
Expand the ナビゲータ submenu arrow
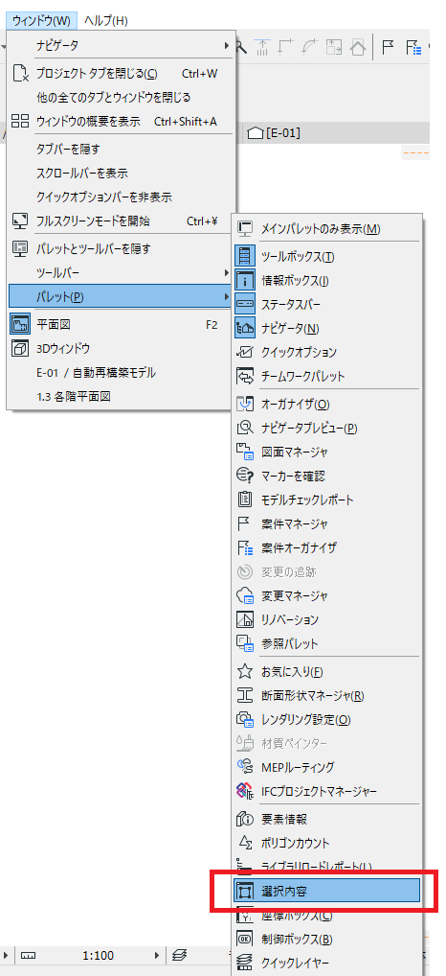pyautogui.click(x=226, y=45)
